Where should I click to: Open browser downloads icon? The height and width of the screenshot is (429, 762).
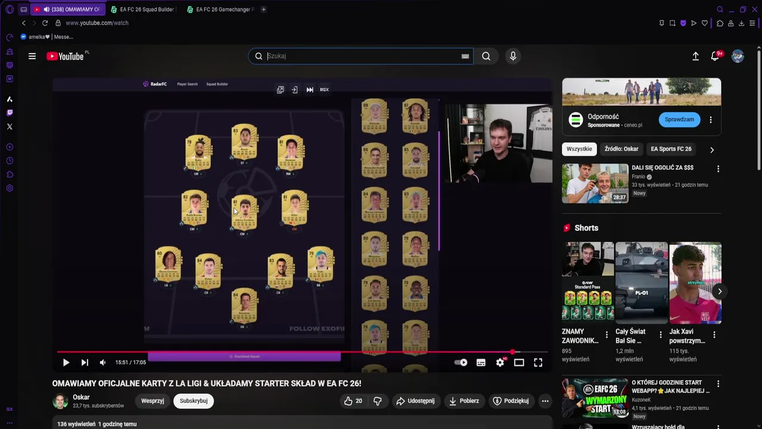(x=741, y=23)
